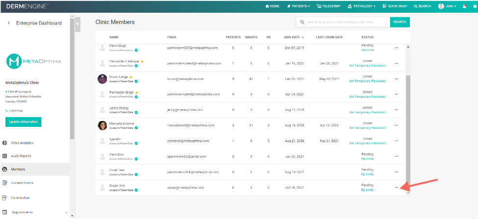Collapse the sidebar with the arrow handle
Screen dimensions: 478x219
click(x=77, y=24)
